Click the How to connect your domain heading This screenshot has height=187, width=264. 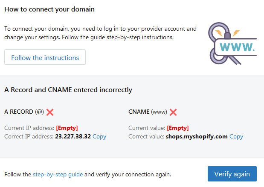click(49, 9)
